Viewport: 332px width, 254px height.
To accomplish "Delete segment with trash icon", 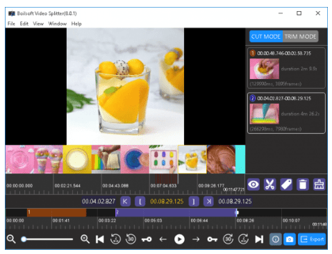I will click(303, 185).
